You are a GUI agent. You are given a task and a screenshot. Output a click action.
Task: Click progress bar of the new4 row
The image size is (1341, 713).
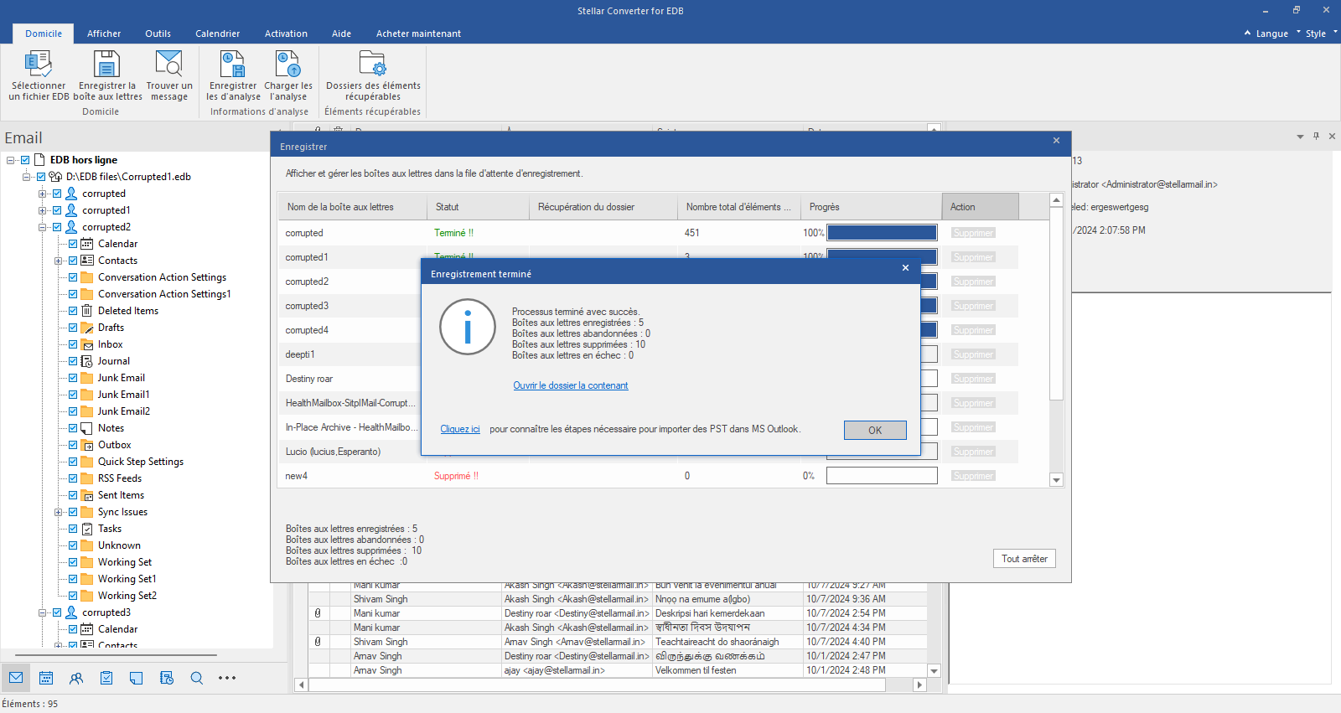pyautogui.click(x=882, y=476)
